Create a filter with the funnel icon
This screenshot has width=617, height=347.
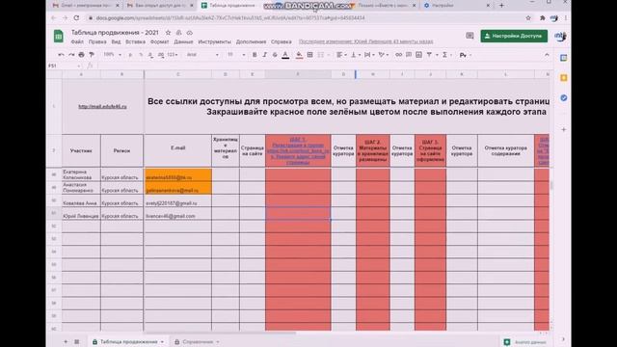pos(430,55)
